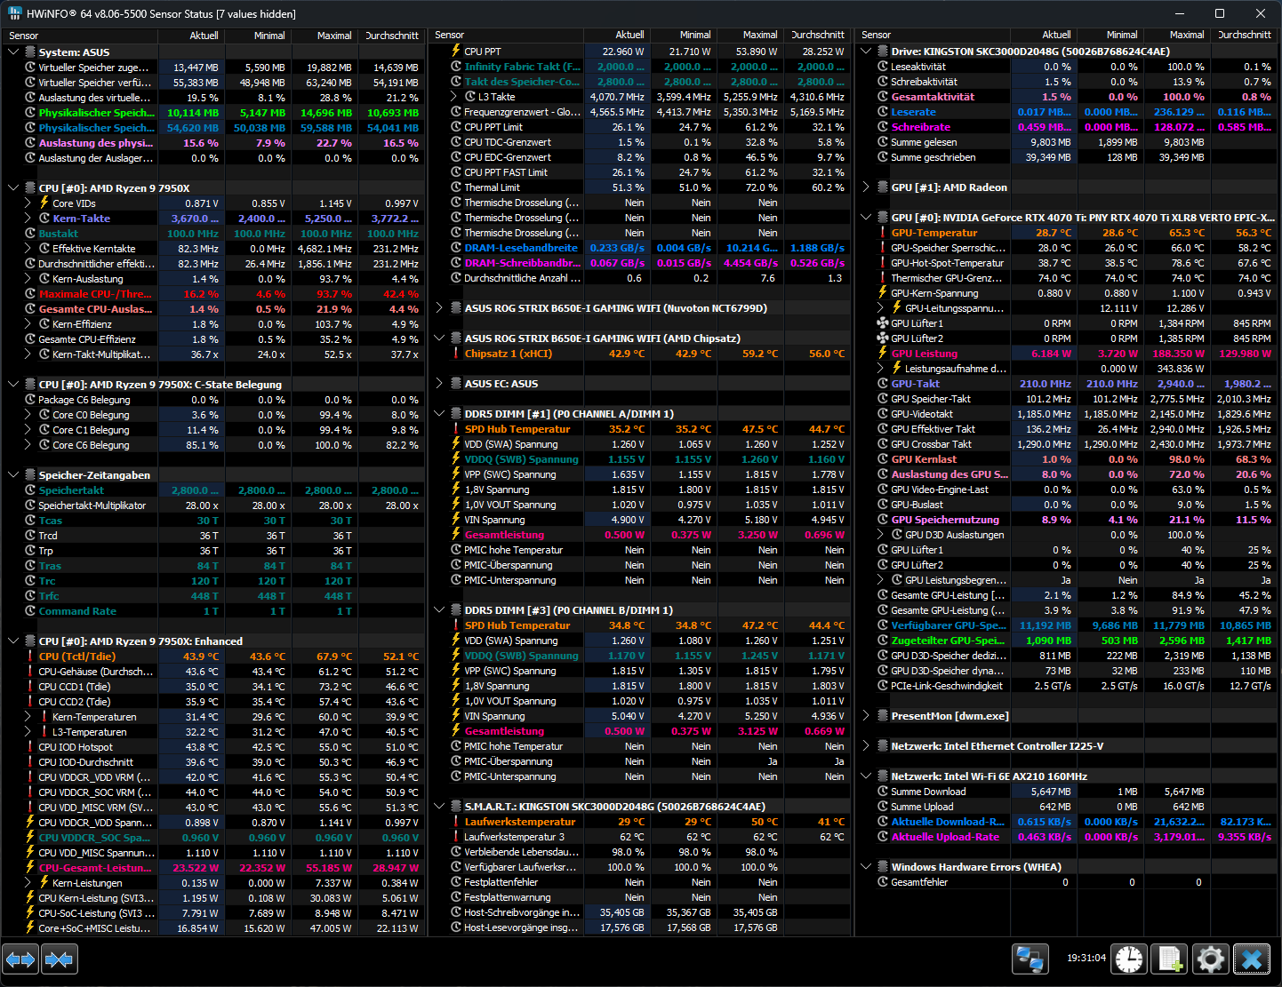1282x987 pixels.
Task: Click the expand-columns arrows button in bottom toolbar
Action: click(x=21, y=959)
